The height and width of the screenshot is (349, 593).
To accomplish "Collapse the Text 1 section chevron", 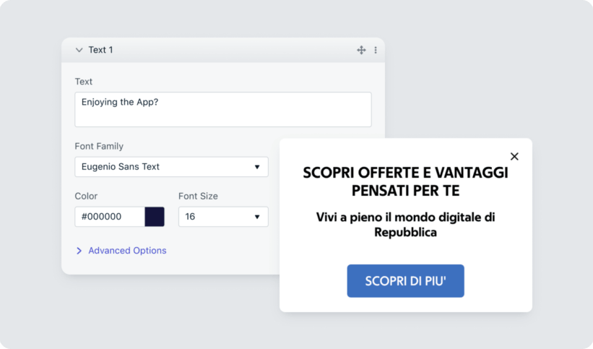I will pyautogui.click(x=79, y=50).
